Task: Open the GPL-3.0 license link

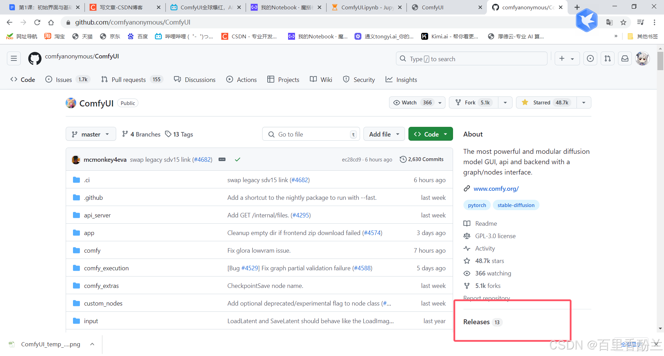Action: [495, 236]
